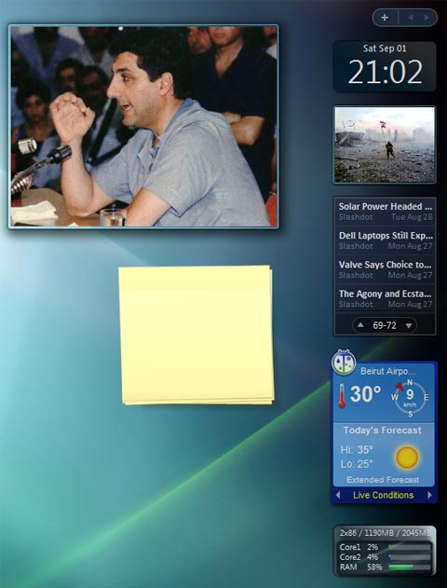
Task: Click the yellow sticky notes gadget
Action: (x=196, y=335)
